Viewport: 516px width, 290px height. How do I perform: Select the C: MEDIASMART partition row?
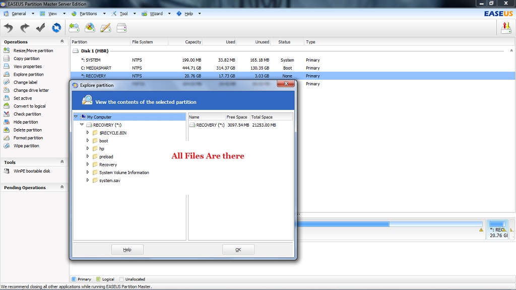293,68
